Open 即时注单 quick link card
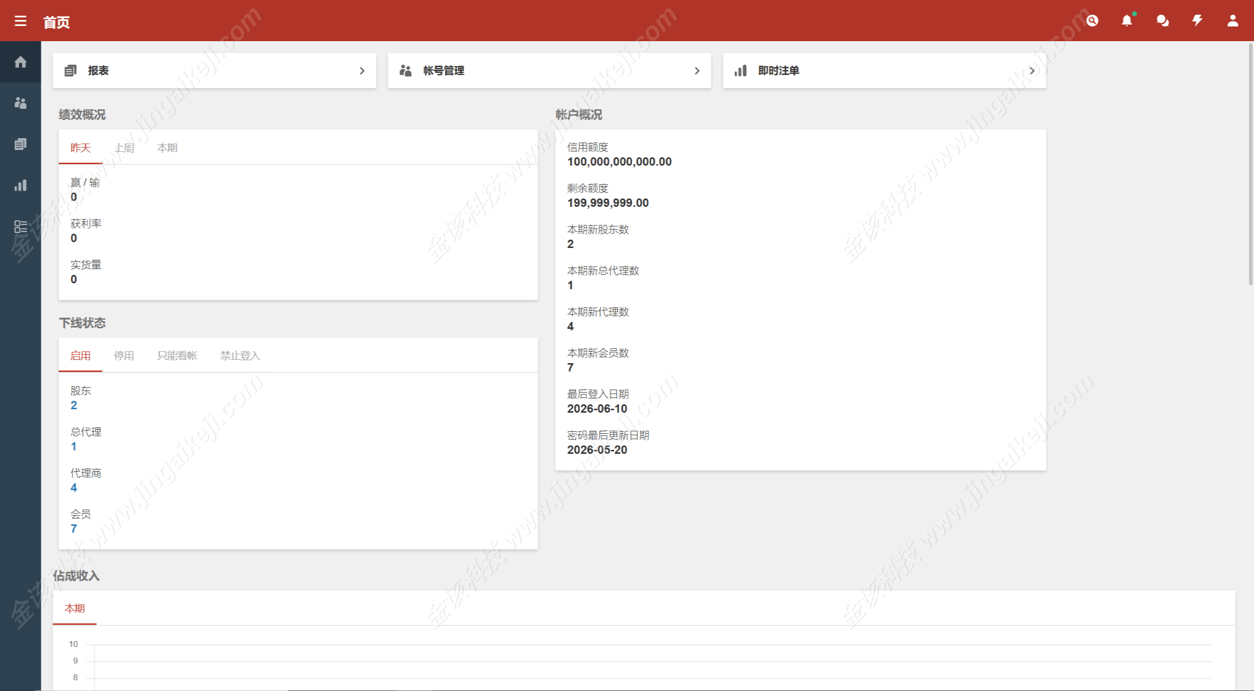 885,71
